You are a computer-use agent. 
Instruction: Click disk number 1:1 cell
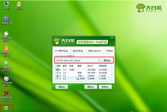65,70
